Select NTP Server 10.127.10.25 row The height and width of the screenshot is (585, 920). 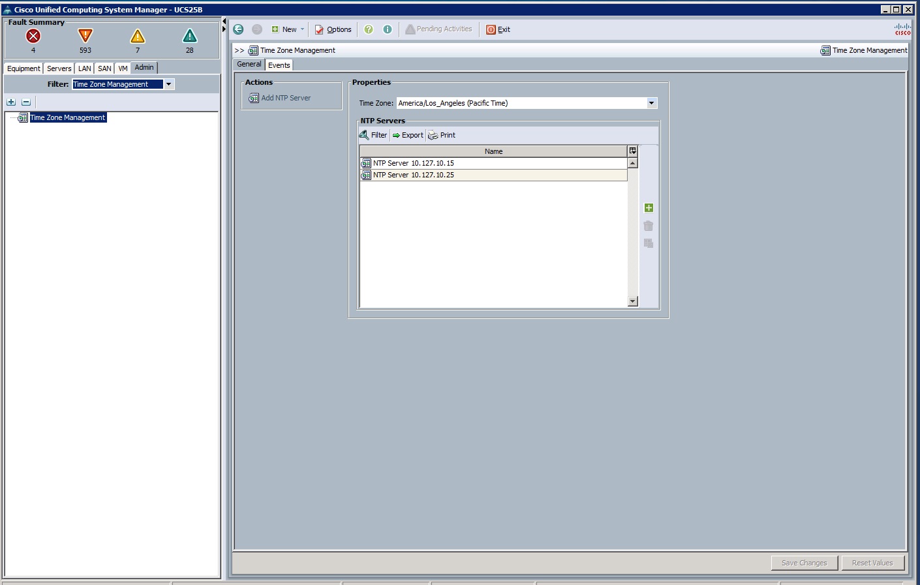[493, 175]
